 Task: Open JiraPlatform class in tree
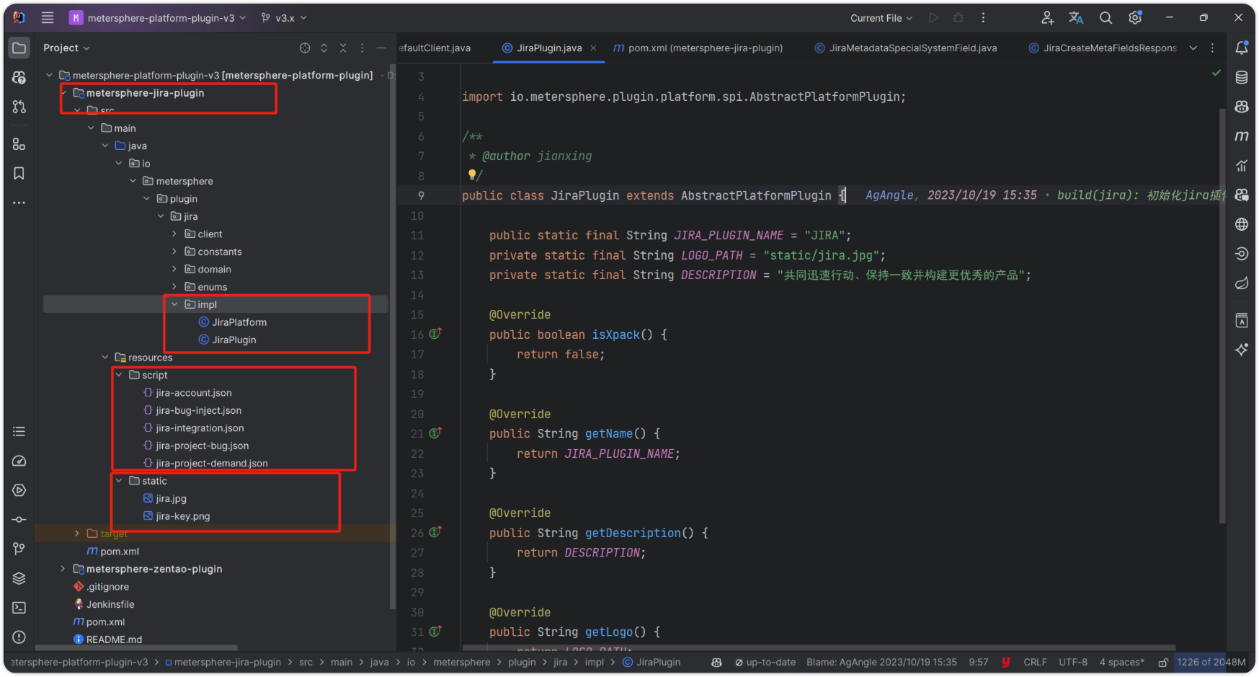[232, 322]
